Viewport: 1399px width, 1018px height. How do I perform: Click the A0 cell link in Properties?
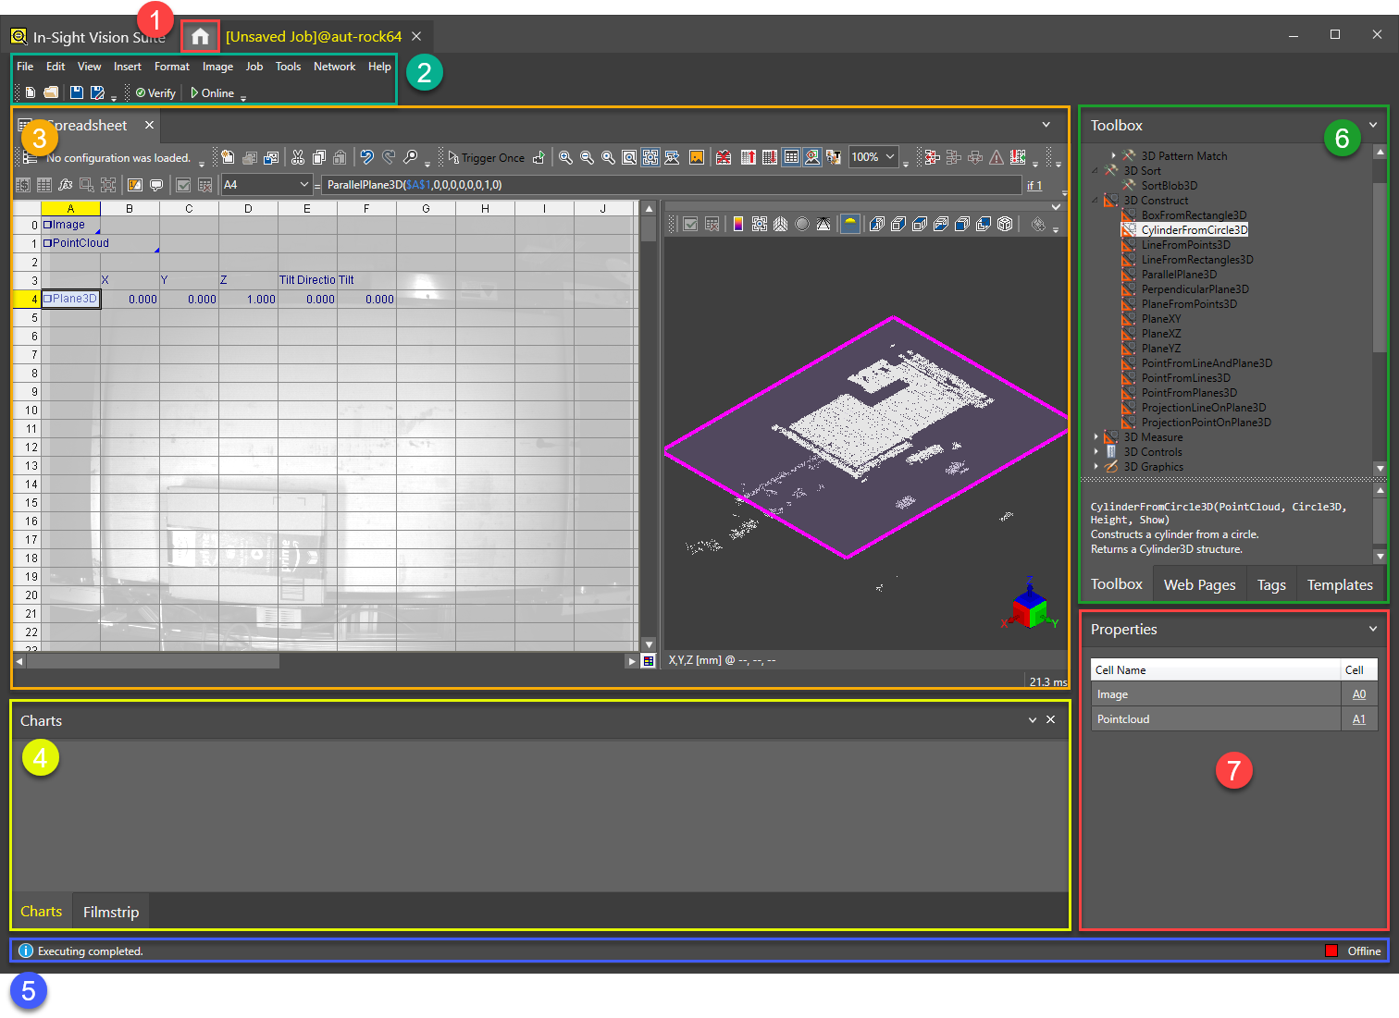tap(1358, 694)
